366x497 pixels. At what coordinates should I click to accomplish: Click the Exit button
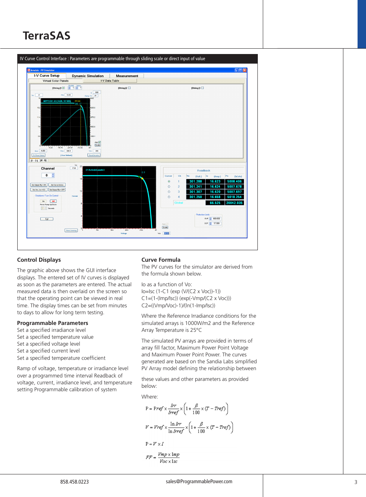tap(47, 219)
